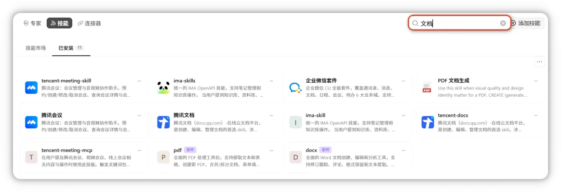Click the 企业微信套件 icon

[x=296, y=87]
